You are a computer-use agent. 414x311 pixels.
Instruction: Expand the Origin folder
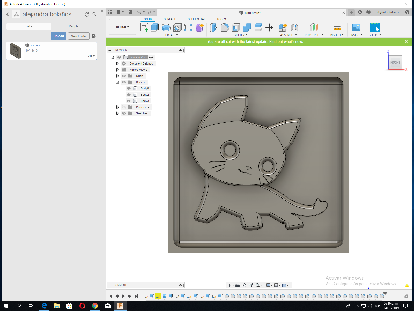click(x=117, y=76)
